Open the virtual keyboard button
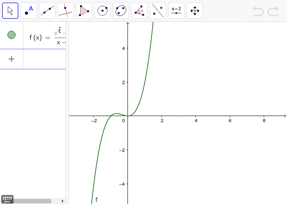 tap(7, 199)
